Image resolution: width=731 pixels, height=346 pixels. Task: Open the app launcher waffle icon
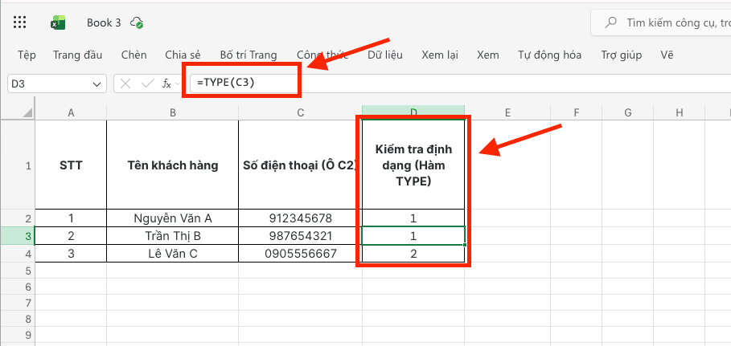click(x=20, y=22)
